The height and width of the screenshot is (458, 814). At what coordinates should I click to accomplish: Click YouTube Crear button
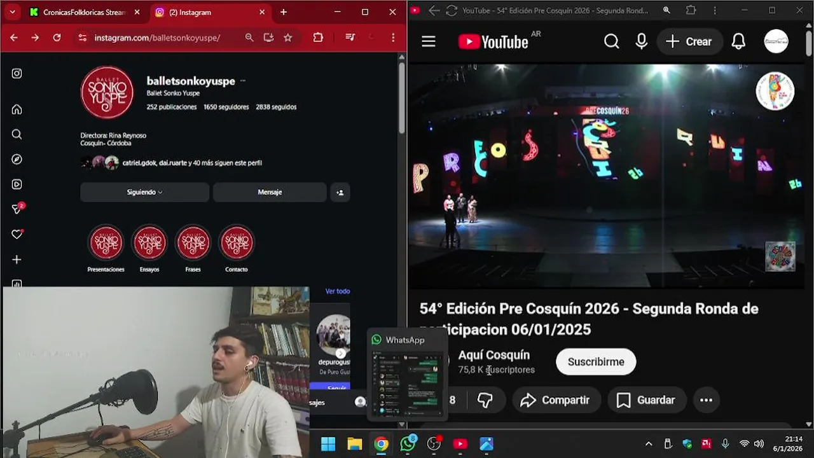click(689, 41)
